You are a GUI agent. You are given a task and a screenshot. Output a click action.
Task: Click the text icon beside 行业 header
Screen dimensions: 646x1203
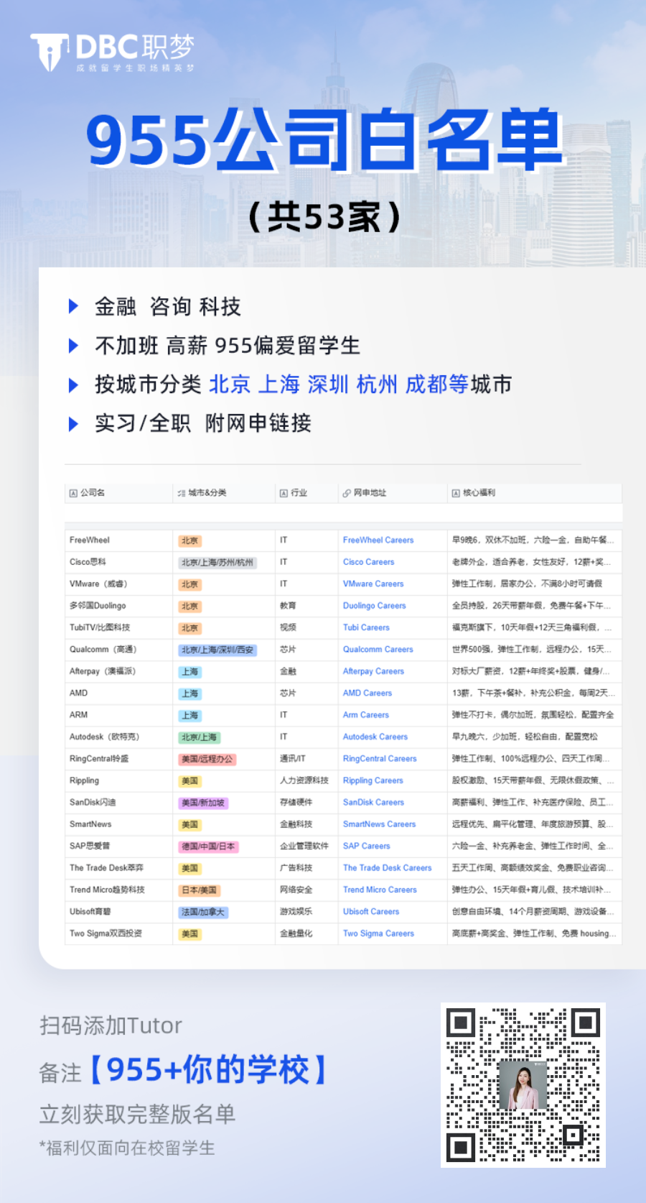coord(284,493)
